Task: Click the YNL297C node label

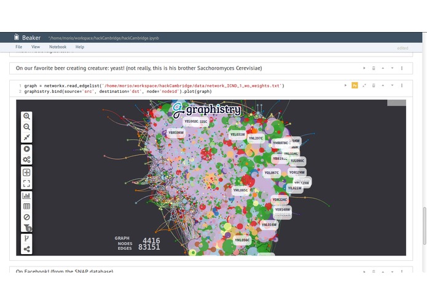Action: click(x=256, y=138)
